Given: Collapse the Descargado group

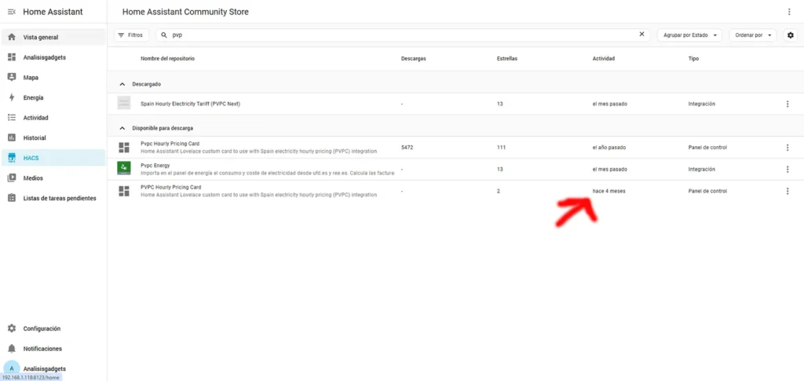Looking at the screenshot, I should click(122, 83).
